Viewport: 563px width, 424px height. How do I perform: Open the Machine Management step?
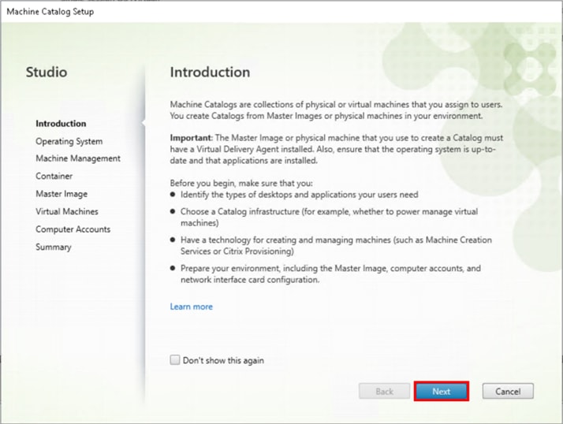pos(78,158)
